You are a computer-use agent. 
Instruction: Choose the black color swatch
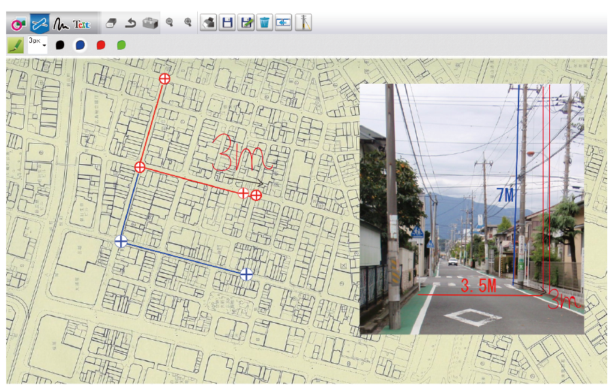(60, 45)
